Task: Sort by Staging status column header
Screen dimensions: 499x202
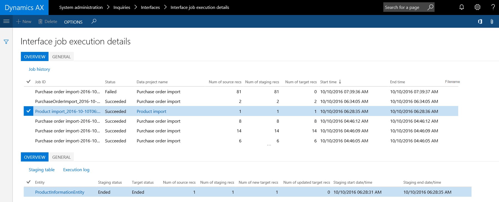Action: [x=110, y=182]
